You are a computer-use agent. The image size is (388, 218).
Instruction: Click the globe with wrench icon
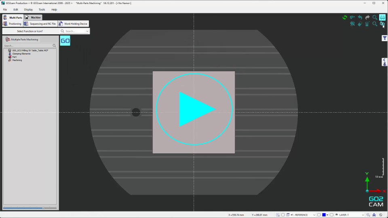pyautogui.click(x=352, y=24)
